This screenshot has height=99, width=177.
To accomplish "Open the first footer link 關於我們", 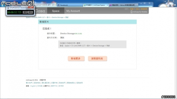I will coord(29,83).
